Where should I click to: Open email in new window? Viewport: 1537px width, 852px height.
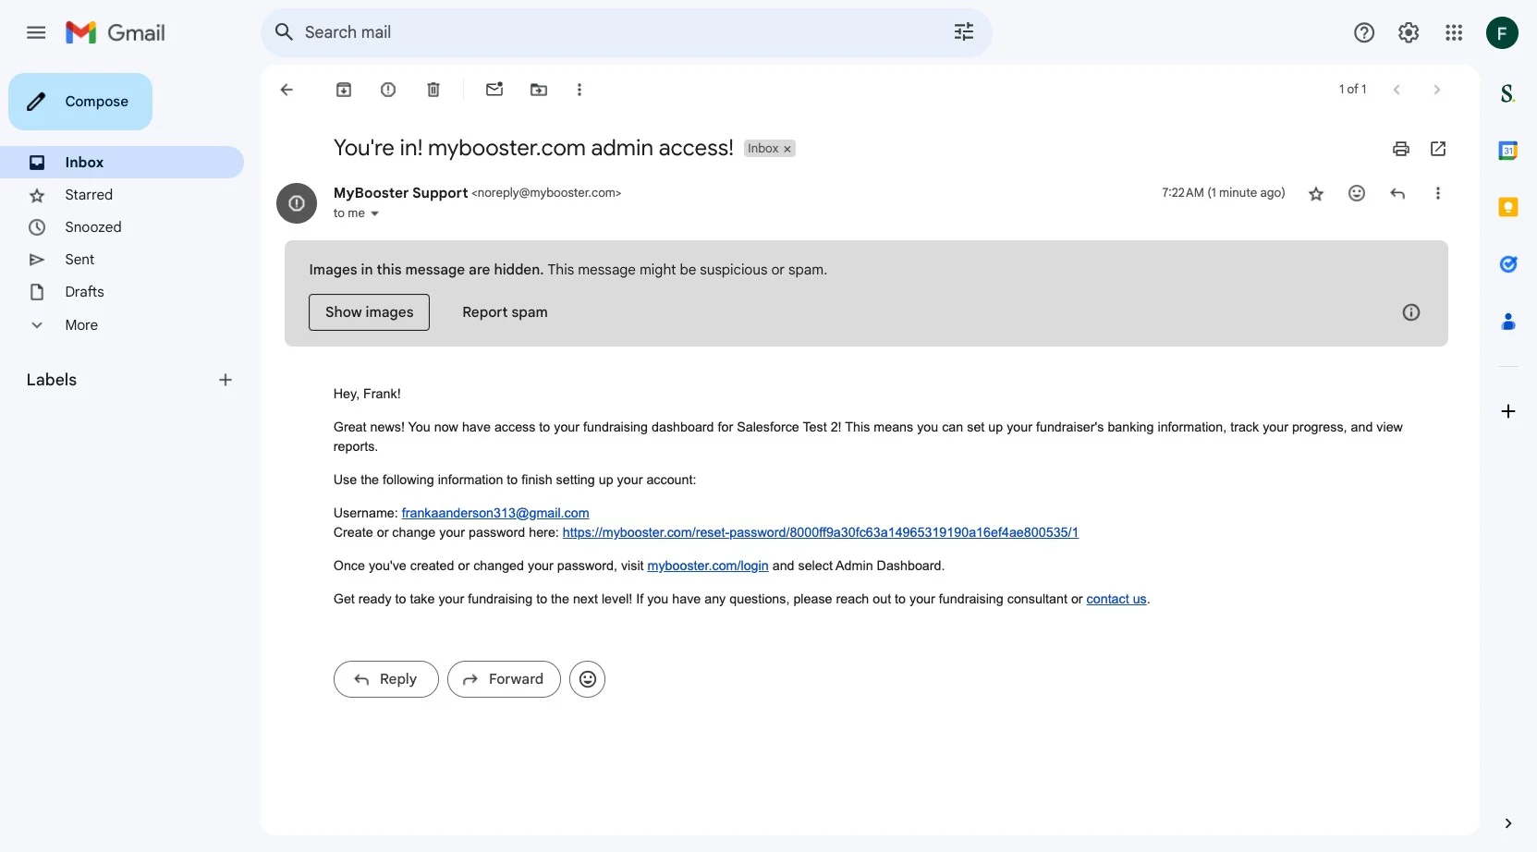tap(1438, 149)
